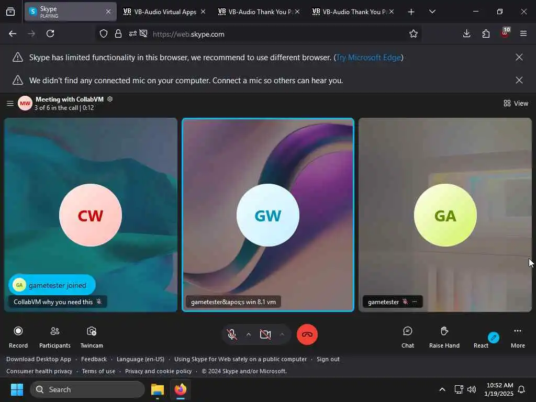Open the Skype hamburger menu beside meeting avatar
Viewport: 536px width, 402px height.
[x=10, y=103]
